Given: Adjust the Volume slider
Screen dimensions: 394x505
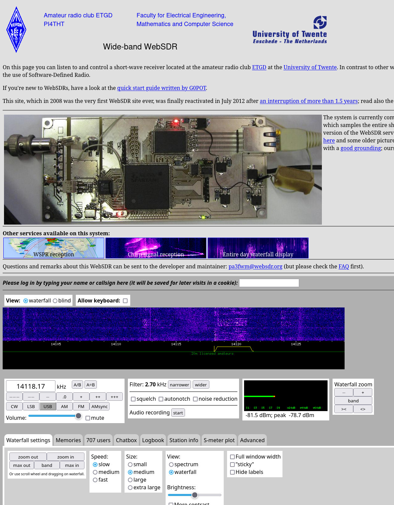Looking at the screenshot, I should 55,416.
